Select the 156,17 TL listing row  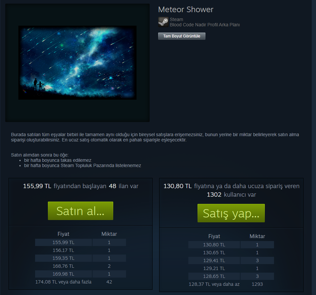pyautogui.click(x=80, y=250)
